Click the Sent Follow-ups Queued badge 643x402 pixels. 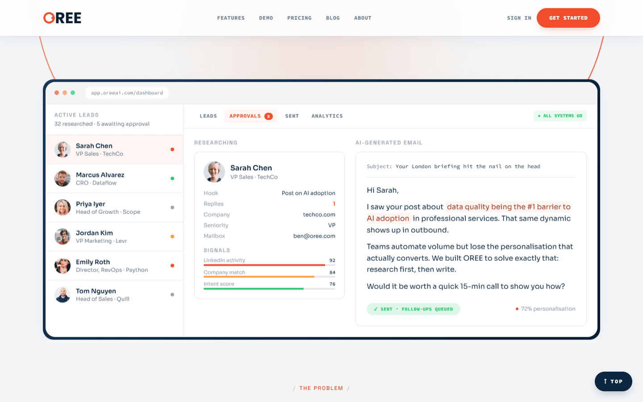(413, 309)
